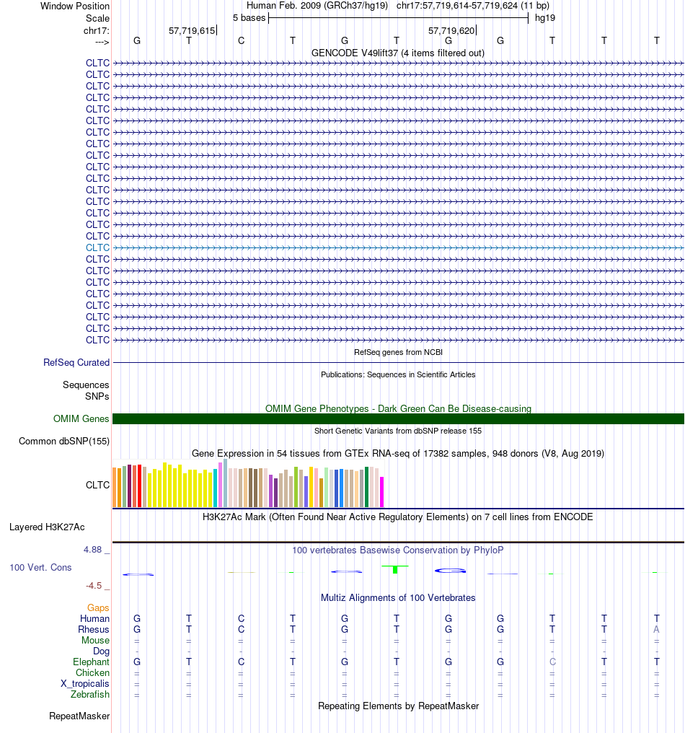Select the Rhesus species label
This screenshot has height=733, width=685.
pos(94,629)
